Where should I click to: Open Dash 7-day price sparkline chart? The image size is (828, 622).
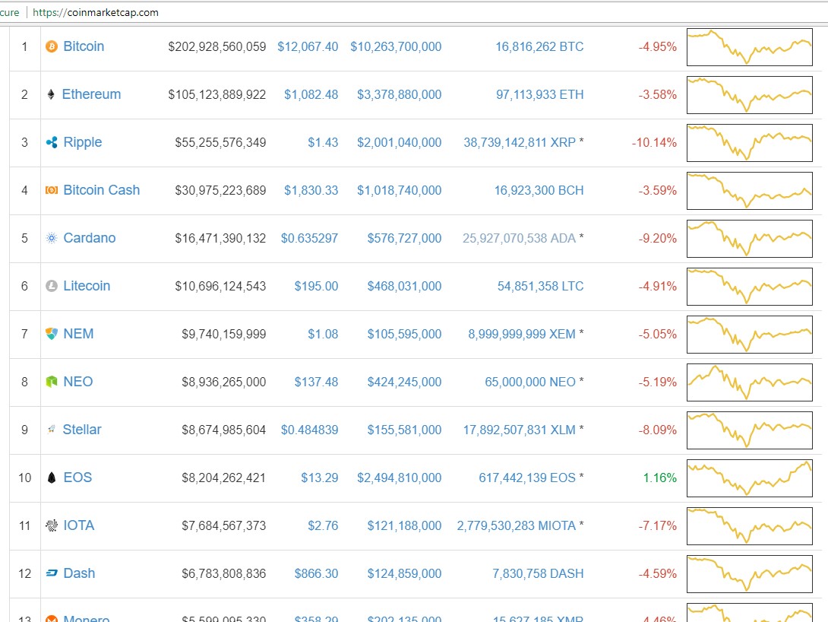coord(749,574)
